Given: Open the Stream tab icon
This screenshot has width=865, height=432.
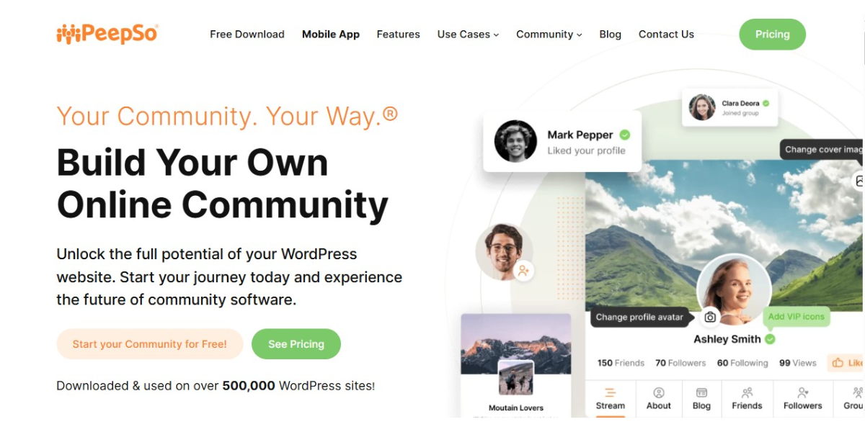Looking at the screenshot, I should 610,393.
